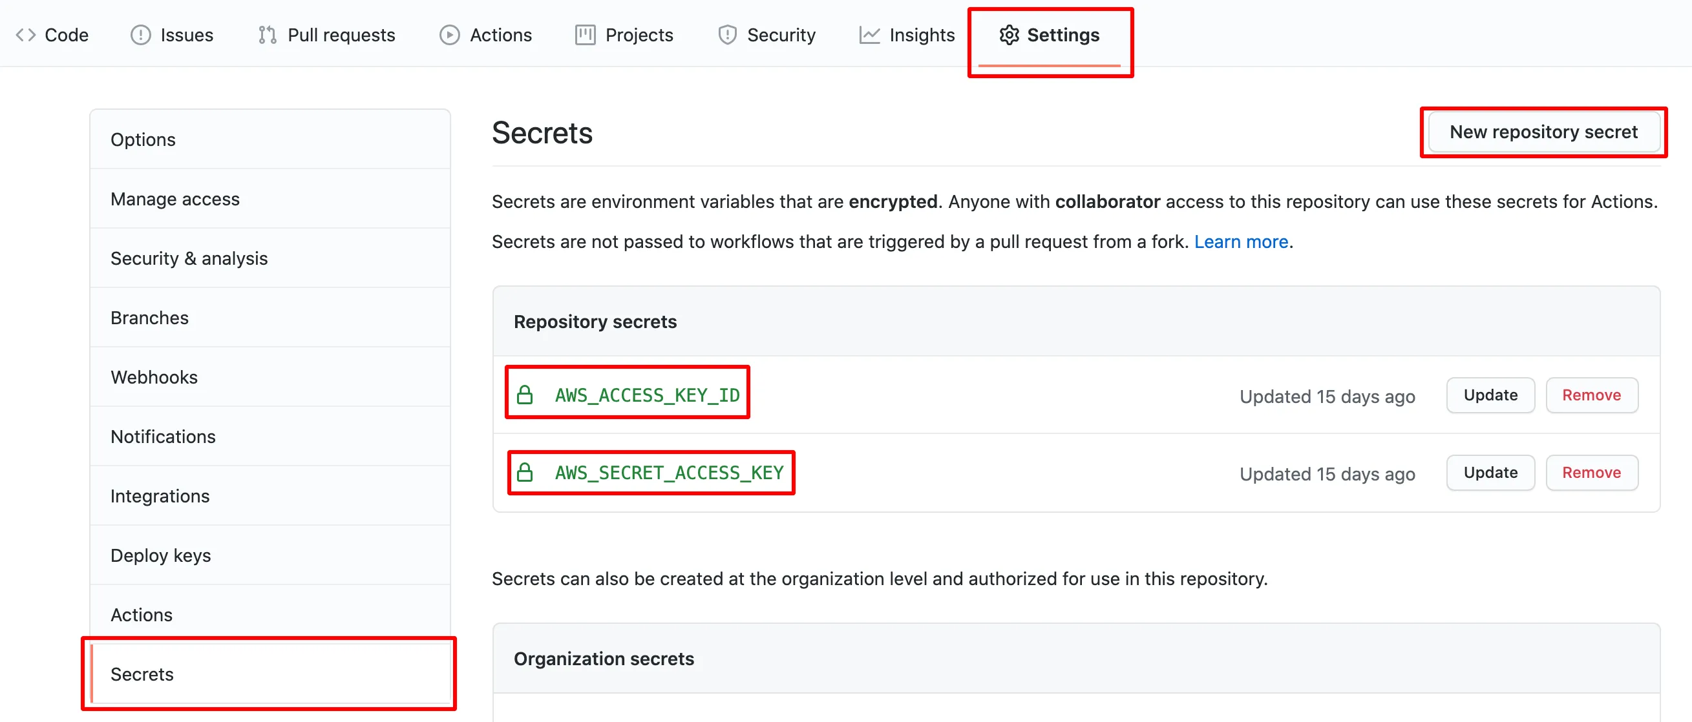Open Security & analysis settings
The height and width of the screenshot is (722, 1692).
[x=189, y=258]
